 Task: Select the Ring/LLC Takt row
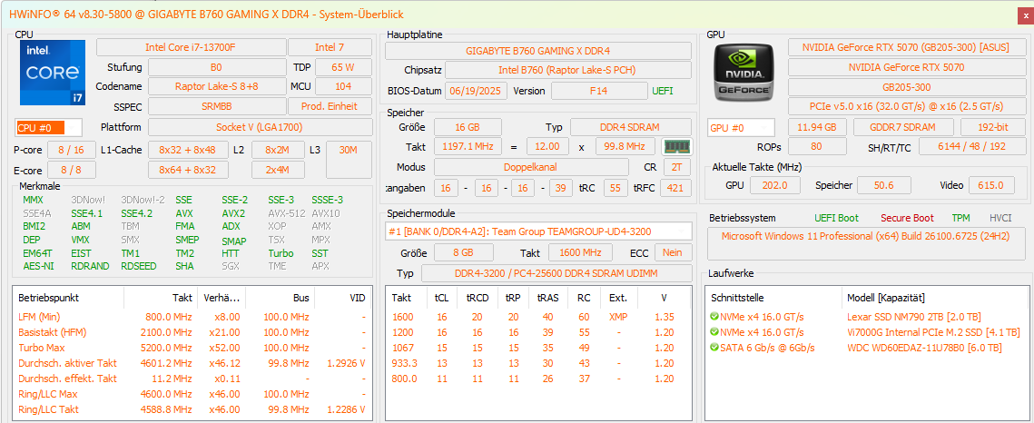192,409
